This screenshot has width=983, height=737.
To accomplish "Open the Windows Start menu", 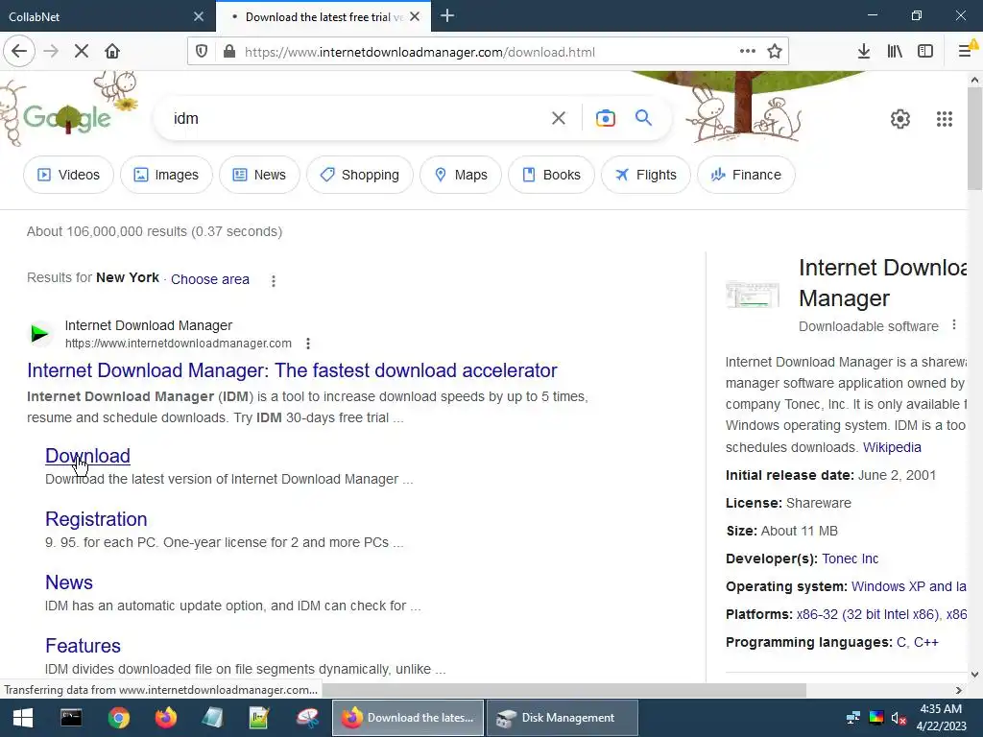I will pos(23,718).
